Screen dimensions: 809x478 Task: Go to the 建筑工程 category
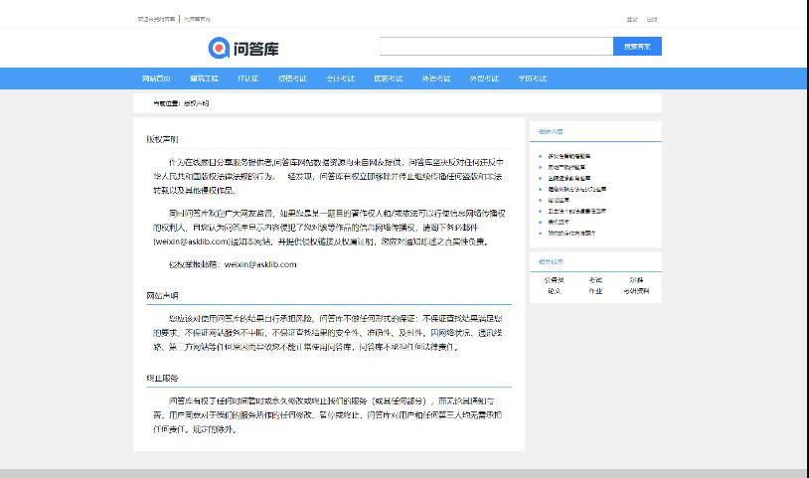pos(204,79)
